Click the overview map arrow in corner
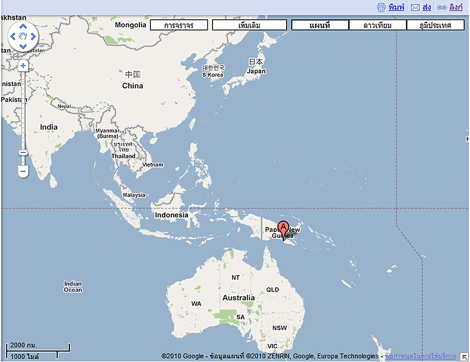Screen dimensions: 470x362 pos(464,357)
